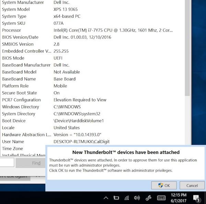Screen dimensions: 206x204
Task: Select the System Model row
Action: (x=92, y=9)
